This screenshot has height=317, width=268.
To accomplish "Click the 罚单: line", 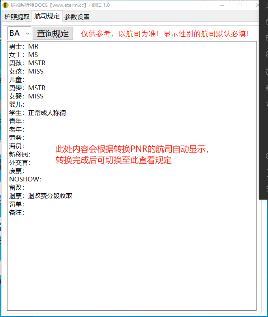I will click(x=17, y=204).
